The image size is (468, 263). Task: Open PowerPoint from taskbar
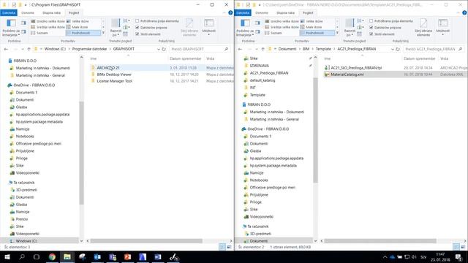pyautogui.click(x=127, y=256)
